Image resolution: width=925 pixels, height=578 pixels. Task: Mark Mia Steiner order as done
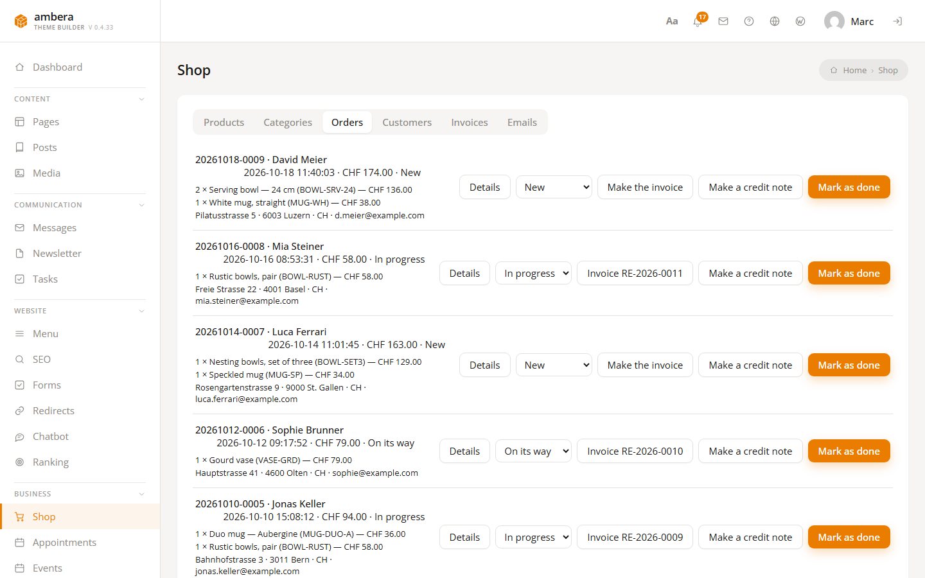[x=849, y=273]
